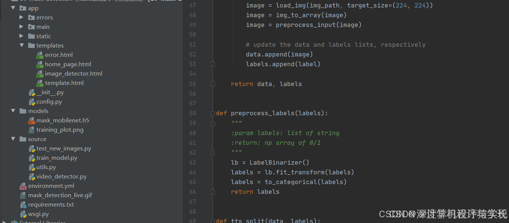Click the "# update the data and labels" comment
The width and height of the screenshot is (509, 223).
(x=336, y=45)
